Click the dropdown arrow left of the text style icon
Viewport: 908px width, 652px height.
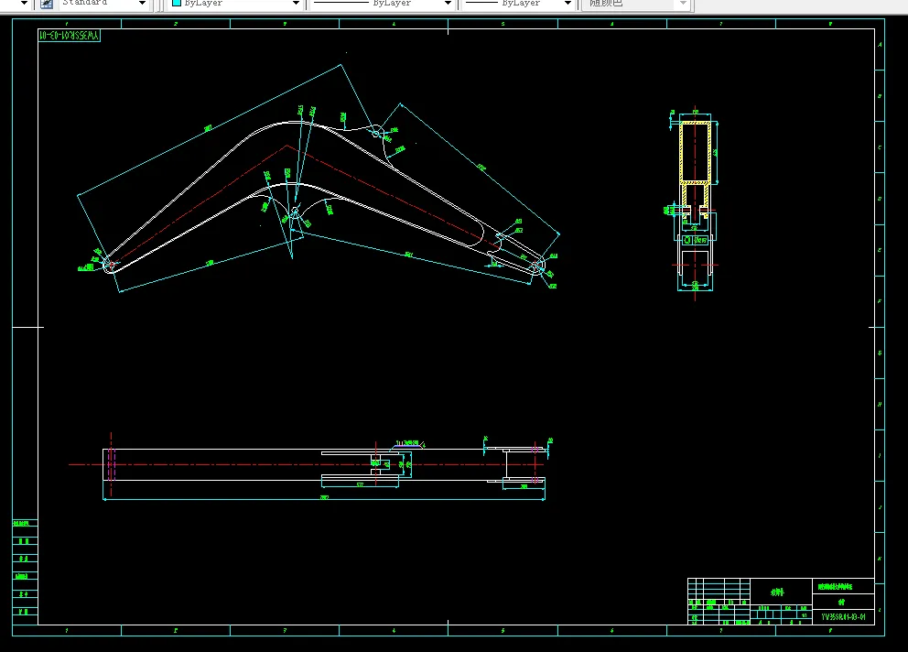25,4
